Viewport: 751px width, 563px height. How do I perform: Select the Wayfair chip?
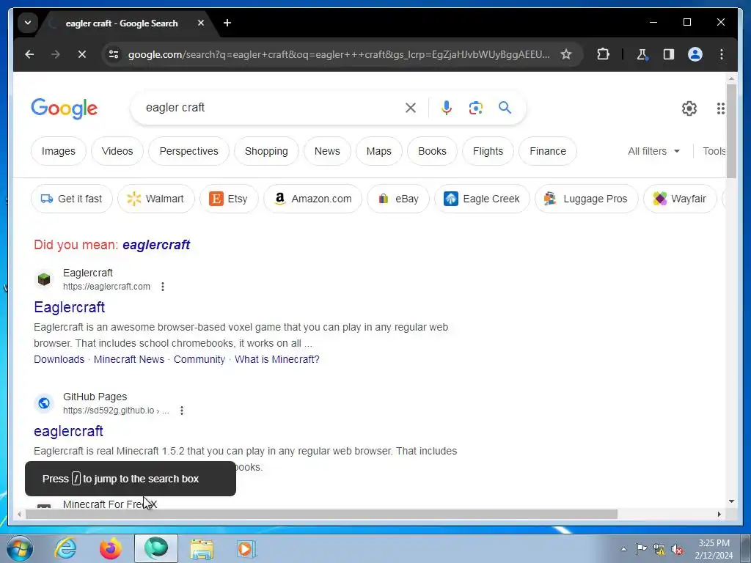click(x=680, y=199)
